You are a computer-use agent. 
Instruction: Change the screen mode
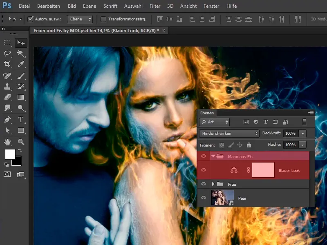click(x=20, y=174)
